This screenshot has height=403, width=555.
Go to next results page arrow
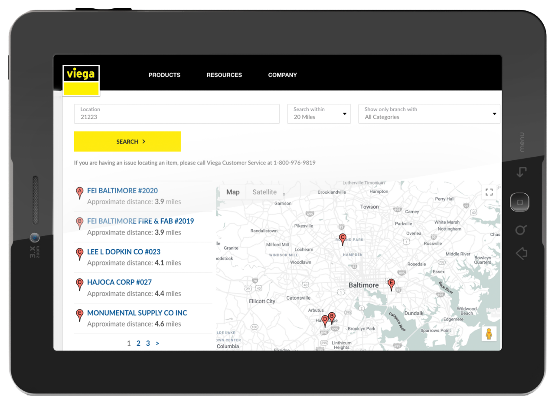pyautogui.click(x=157, y=344)
